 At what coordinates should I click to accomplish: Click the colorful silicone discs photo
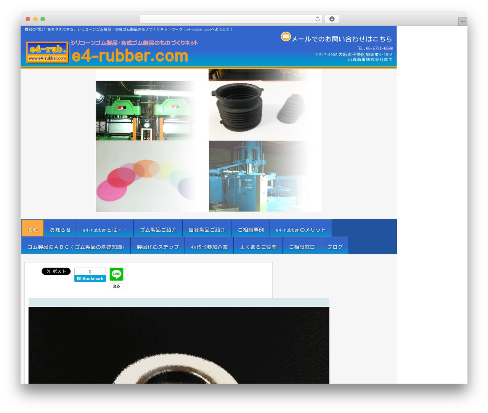click(147, 176)
